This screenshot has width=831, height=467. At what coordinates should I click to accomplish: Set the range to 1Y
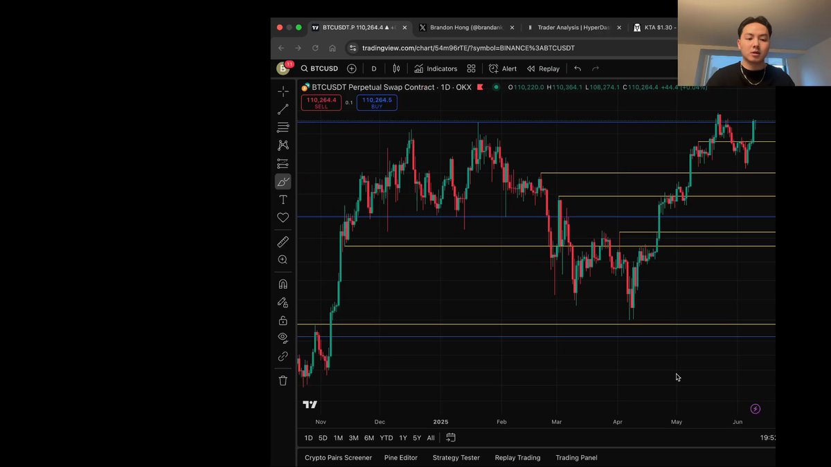coord(403,438)
